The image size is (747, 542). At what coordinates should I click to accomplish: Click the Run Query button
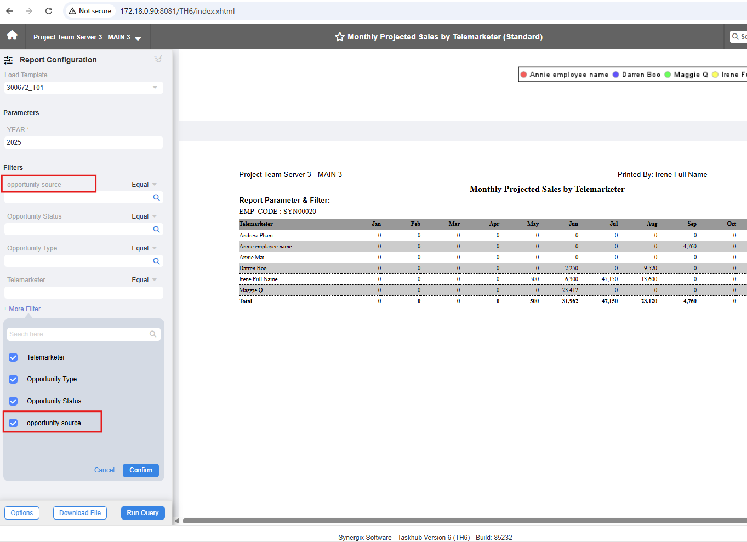click(142, 513)
